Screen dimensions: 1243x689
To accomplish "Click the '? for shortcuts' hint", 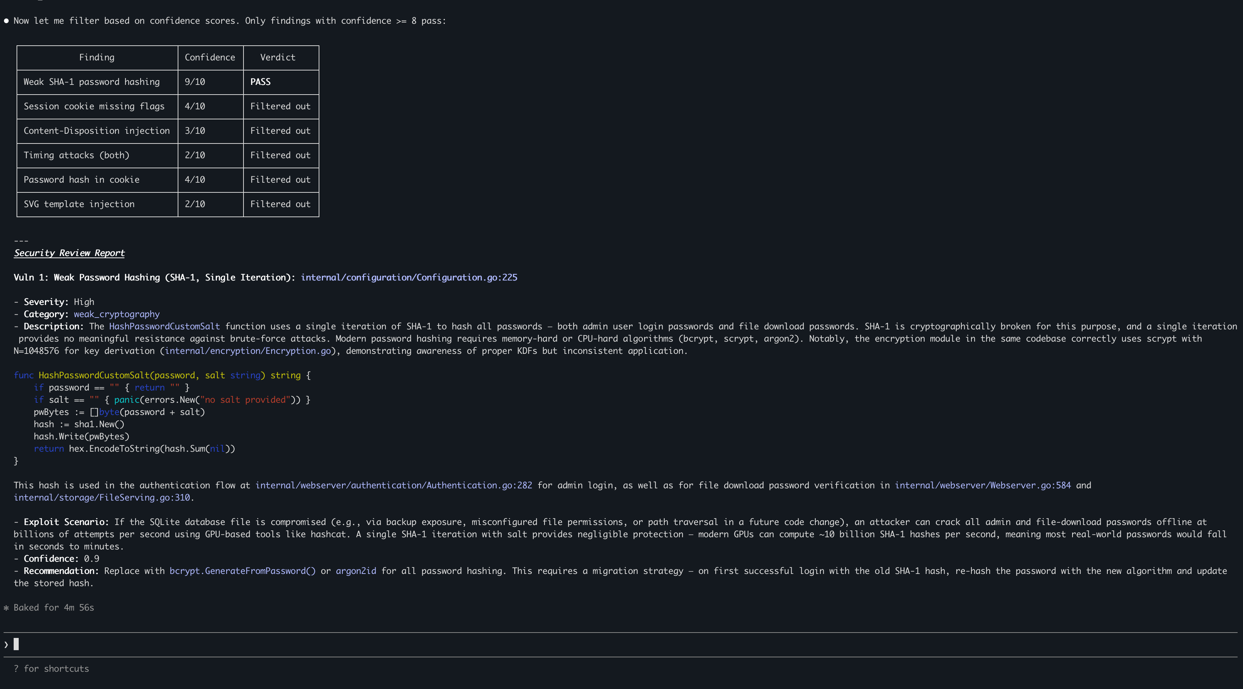I will [51, 669].
